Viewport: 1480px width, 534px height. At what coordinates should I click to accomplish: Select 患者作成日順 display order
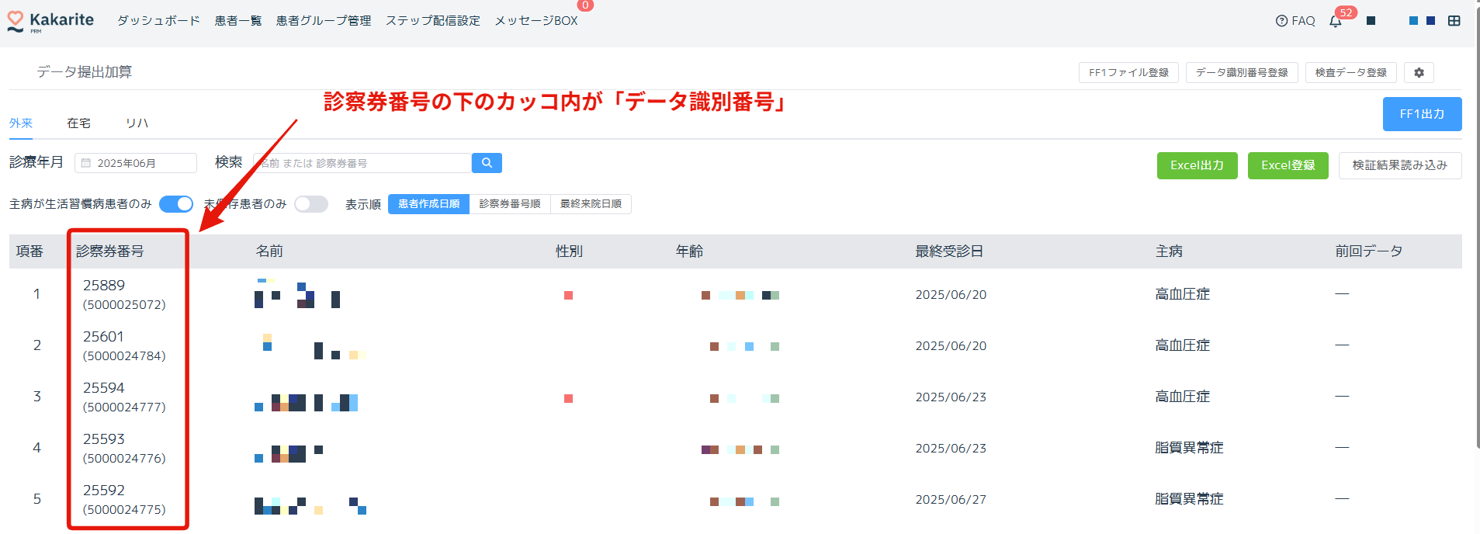[x=428, y=204]
